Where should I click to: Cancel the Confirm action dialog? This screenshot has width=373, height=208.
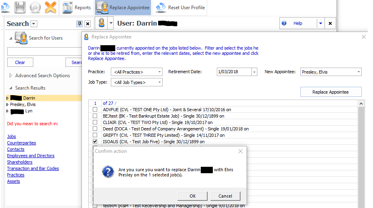tap(225, 196)
